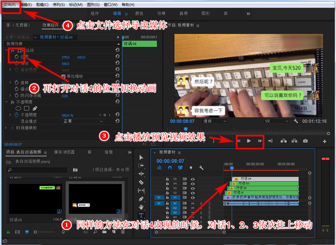Image resolution: width=336 pixels, height=245 pixels.
Task: Select the 对话 03 thumbnail in project bin
Action: click(x=35, y=199)
